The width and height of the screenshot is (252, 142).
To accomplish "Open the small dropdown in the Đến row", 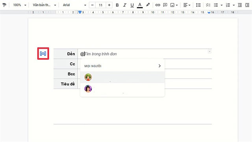I will click(x=209, y=52).
